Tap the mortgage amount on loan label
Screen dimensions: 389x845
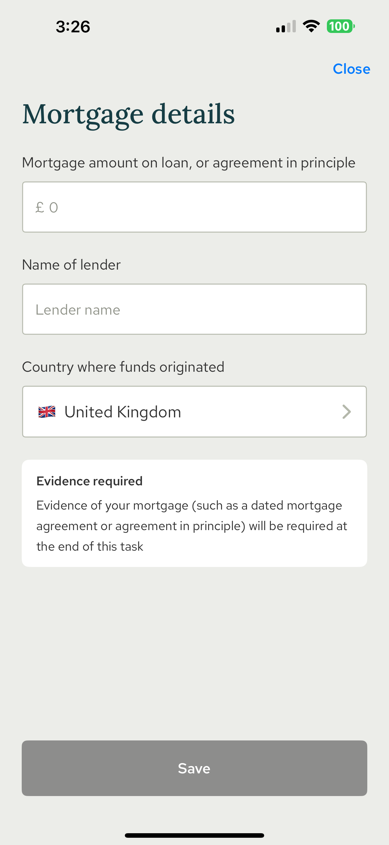pos(188,163)
